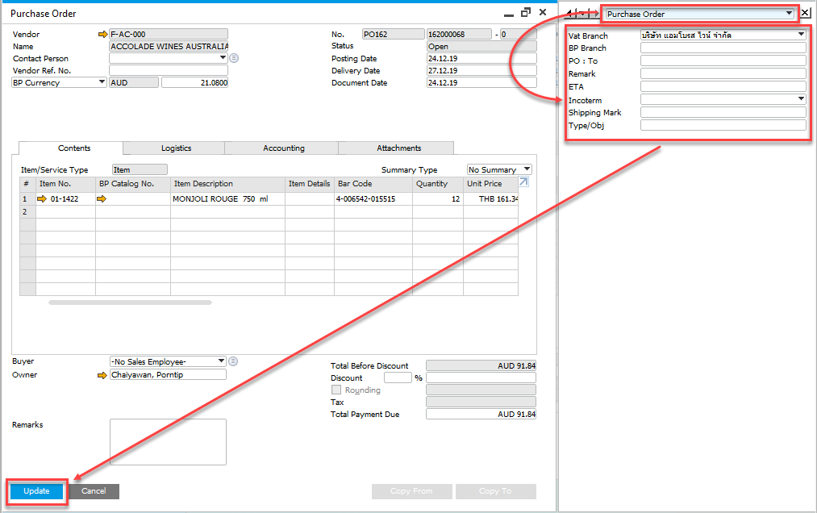Viewport: 817px width, 513px height.
Task: Click the Update button
Action: tap(36, 491)
